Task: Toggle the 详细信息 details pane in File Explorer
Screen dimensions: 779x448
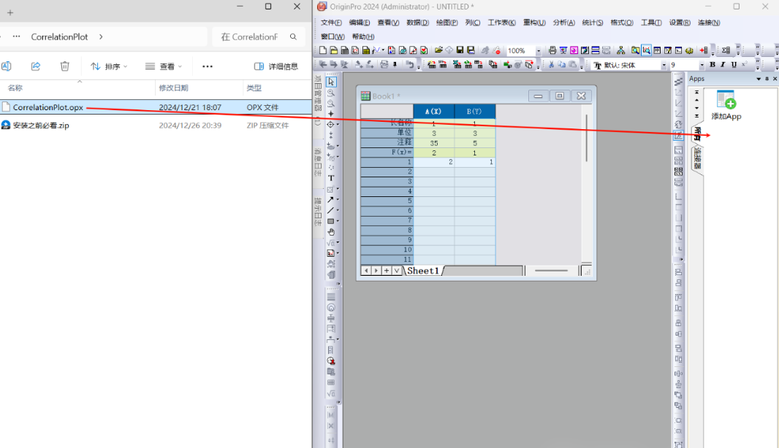Action: pos(275,66)
